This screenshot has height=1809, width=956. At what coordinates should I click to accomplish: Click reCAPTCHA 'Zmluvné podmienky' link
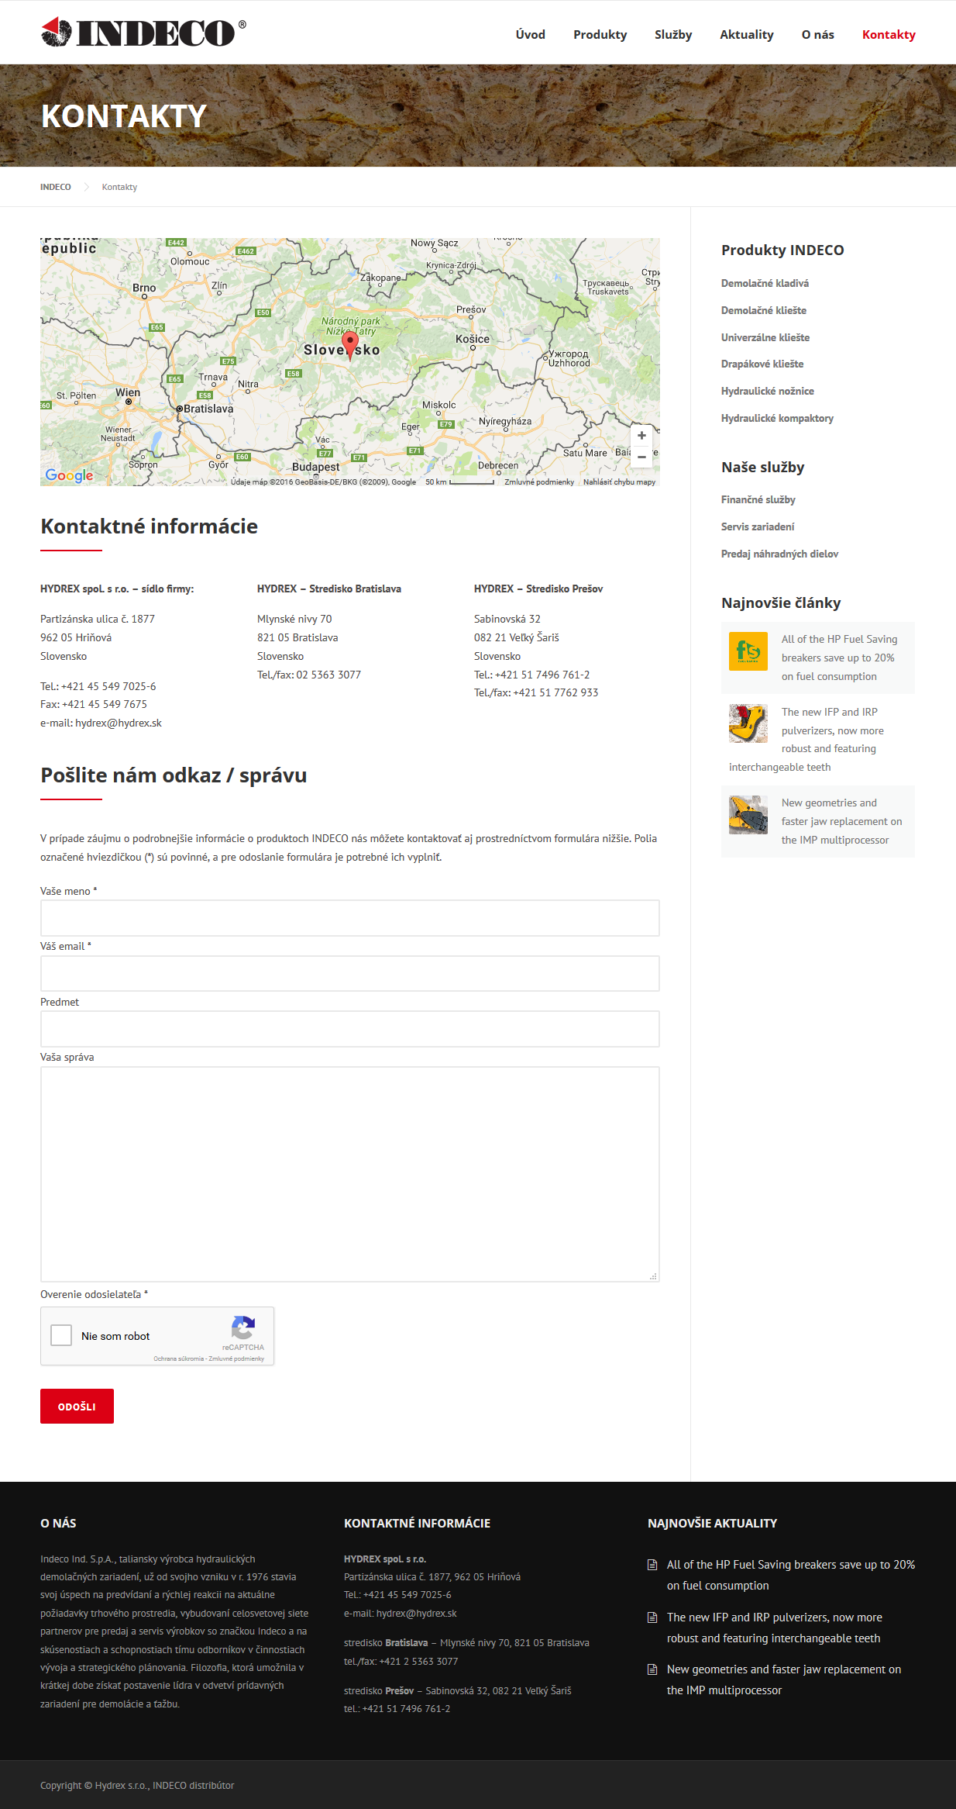click(x=236, y=1358)
